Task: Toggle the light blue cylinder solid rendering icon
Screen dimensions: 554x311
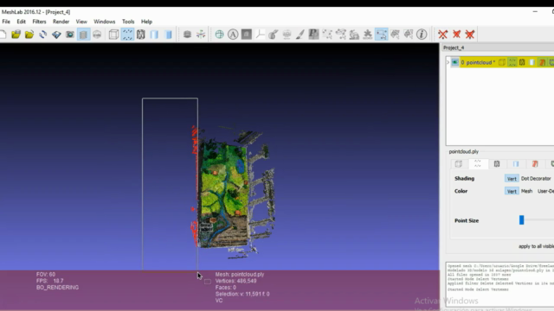Action: [x=154, y=35]
